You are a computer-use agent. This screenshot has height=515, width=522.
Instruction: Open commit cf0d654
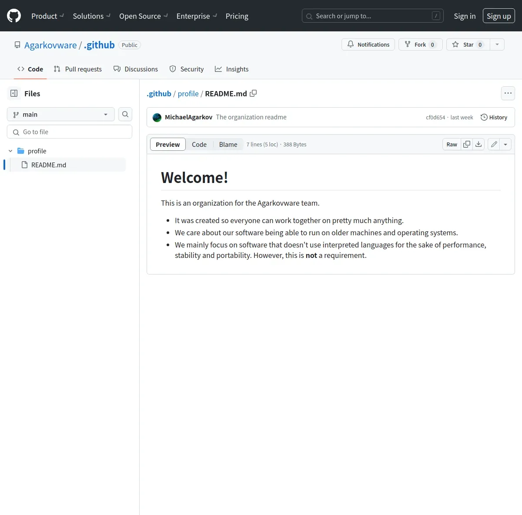coord(435,118)
